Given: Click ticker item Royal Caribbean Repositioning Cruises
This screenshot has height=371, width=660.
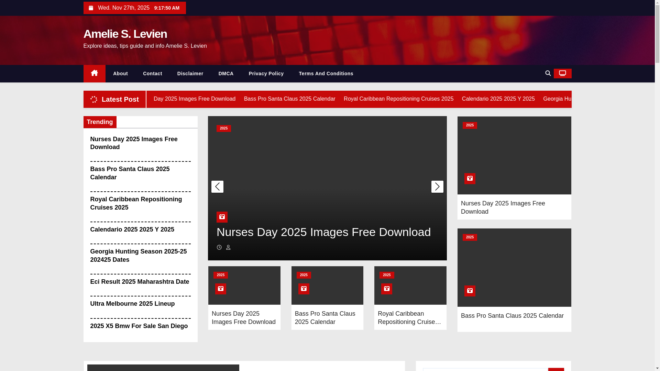Looking at the screenshot, I should 398,99.
